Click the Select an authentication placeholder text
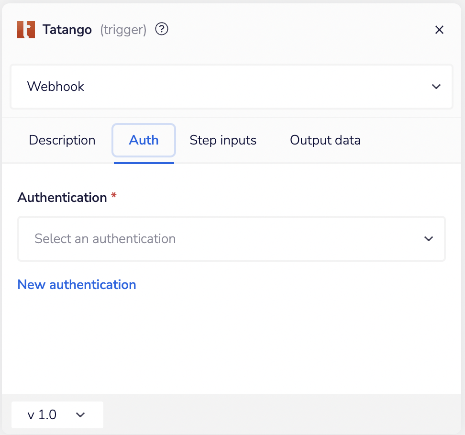Image resolution: width=465 pixels, height=435 pixels. coord(105,239)
